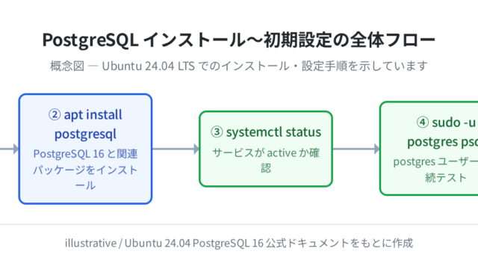Click the apt install postgresql heading text
478x269 pixels.
[85, 124]
